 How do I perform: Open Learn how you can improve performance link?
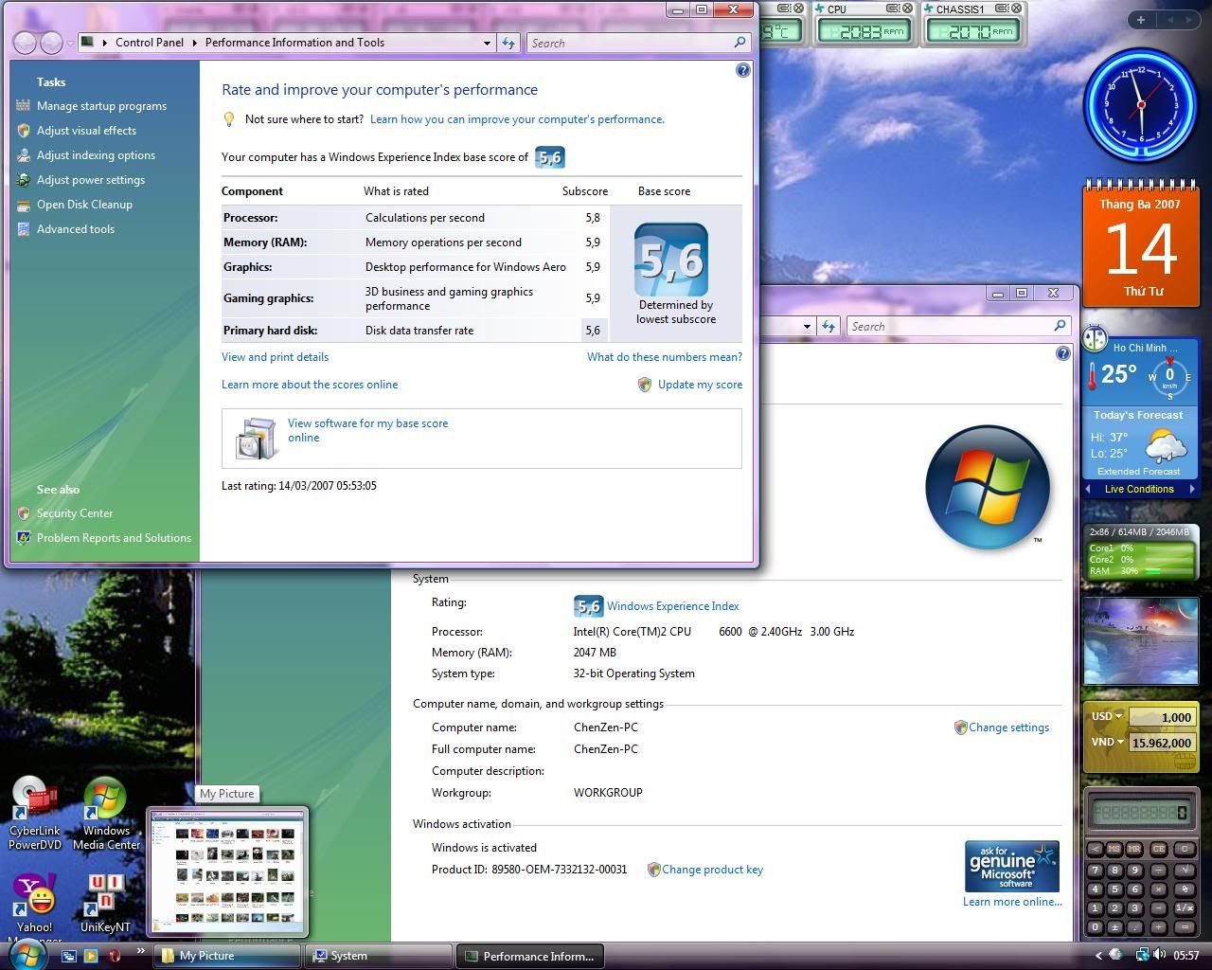click(517, 119)
